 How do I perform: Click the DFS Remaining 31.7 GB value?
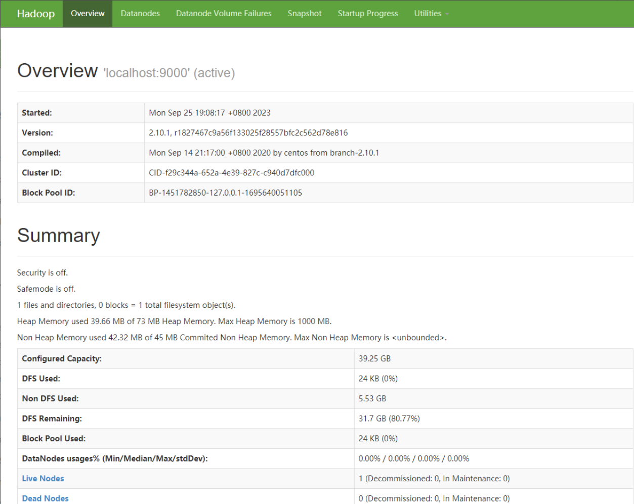389,419
